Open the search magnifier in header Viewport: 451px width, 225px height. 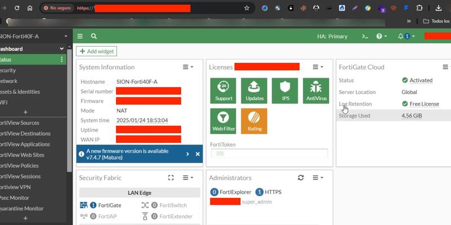[94, 36]
